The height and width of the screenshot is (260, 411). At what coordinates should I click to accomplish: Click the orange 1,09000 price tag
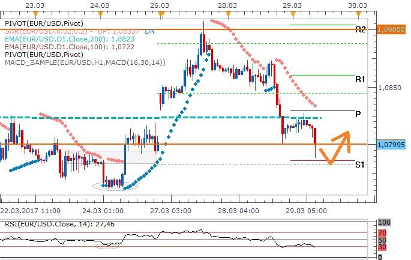pyautogui.click(x=393, y=29)
